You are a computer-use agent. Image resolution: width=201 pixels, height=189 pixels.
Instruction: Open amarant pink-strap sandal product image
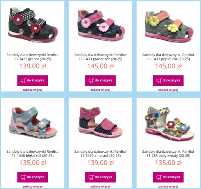(x=100, y=122)
